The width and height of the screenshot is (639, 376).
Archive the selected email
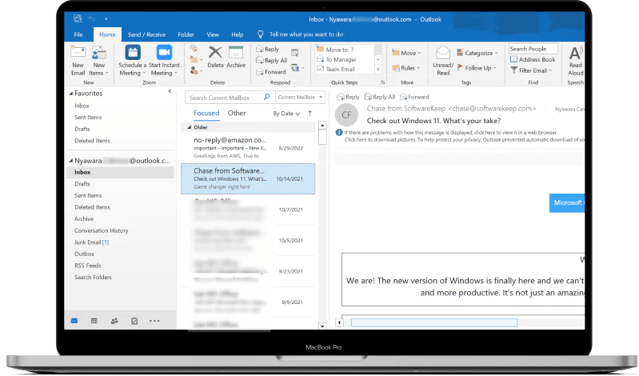[236, 57]
